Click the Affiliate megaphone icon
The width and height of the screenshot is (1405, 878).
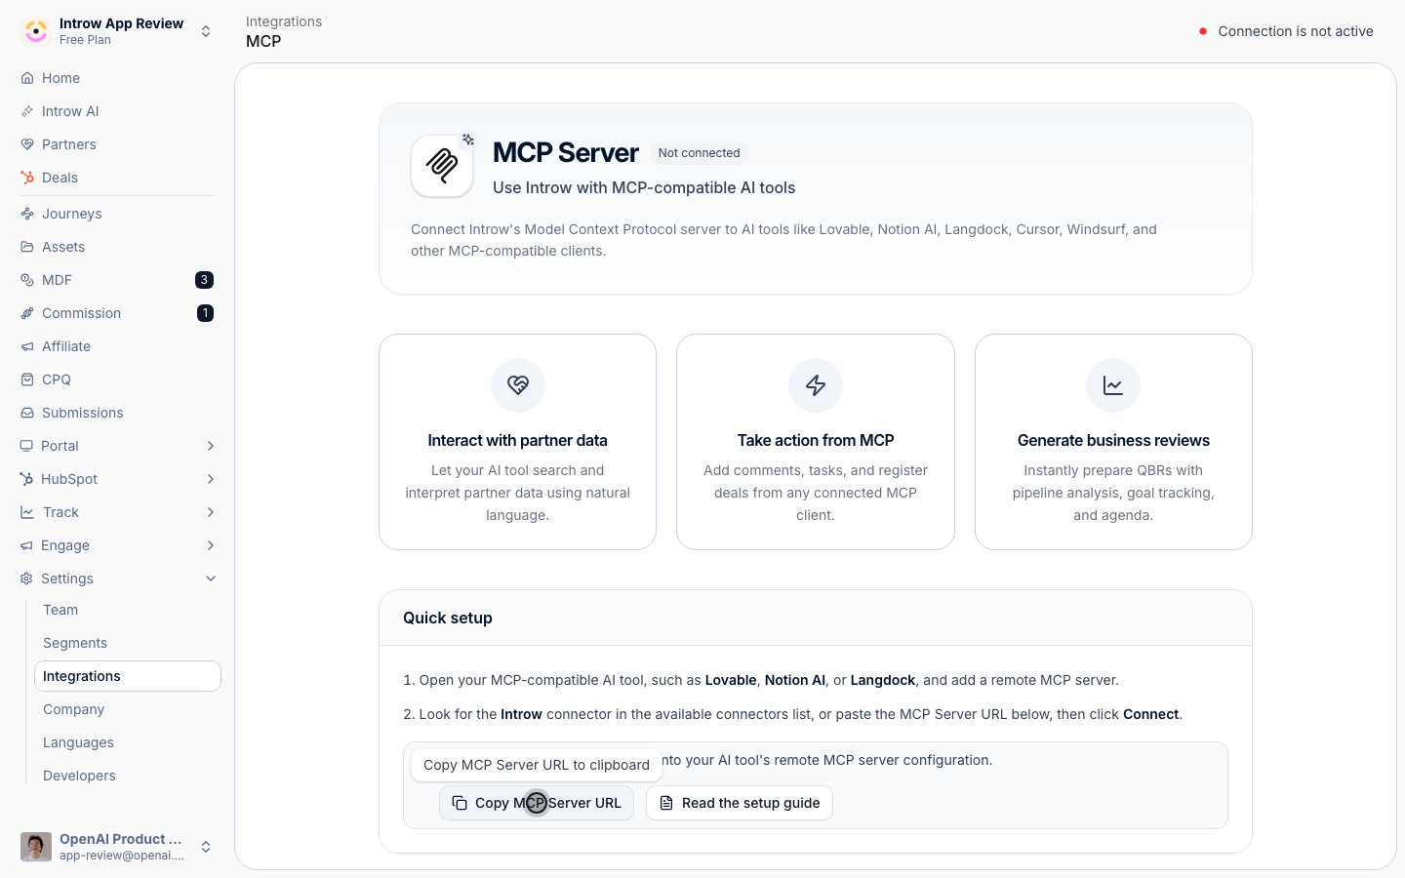tap(27, 346)
